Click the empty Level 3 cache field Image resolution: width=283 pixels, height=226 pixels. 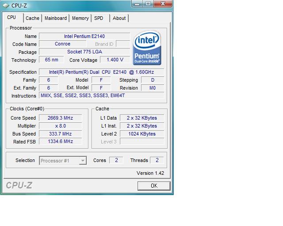coord(142,141)
